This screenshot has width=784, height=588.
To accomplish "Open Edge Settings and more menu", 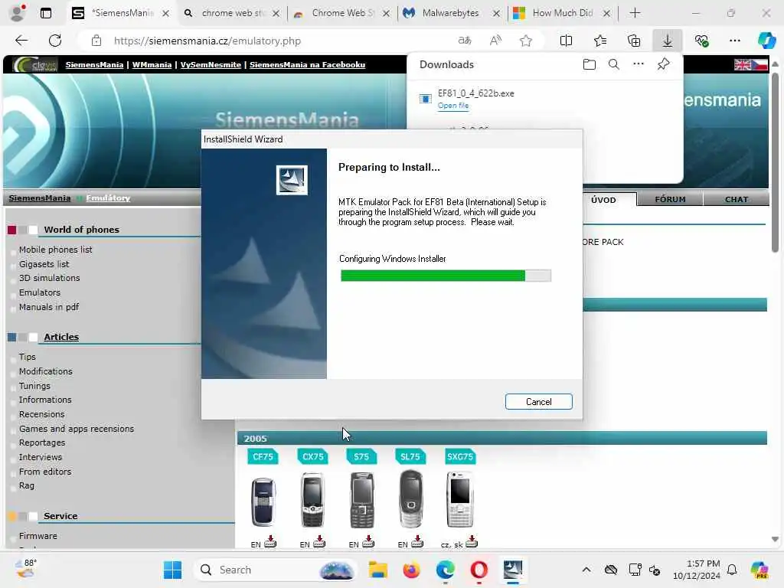I will coord(734,41).
